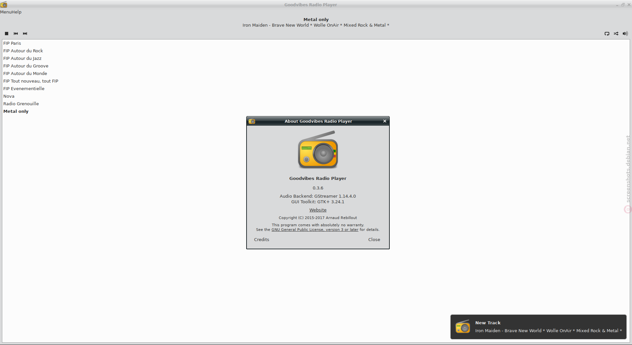
Task: Click the New Track notification popup
Action: tap(539, 327)
